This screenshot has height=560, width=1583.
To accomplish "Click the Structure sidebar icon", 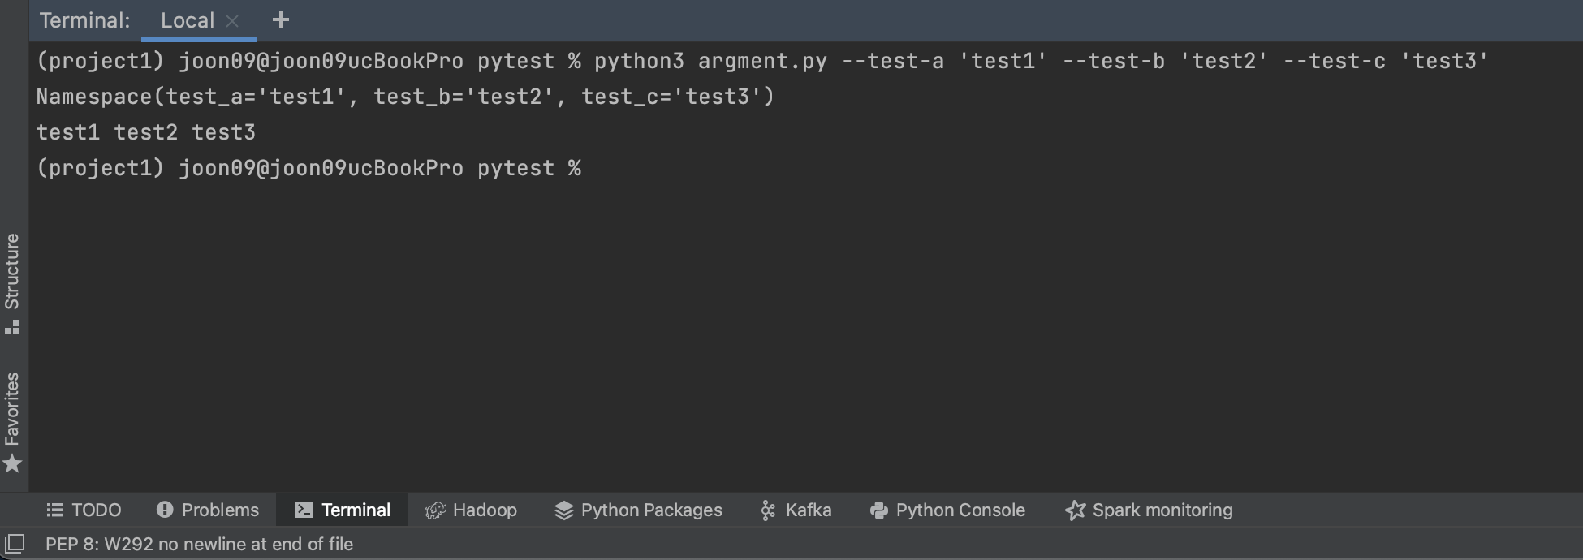I will [x=12, y=328].
